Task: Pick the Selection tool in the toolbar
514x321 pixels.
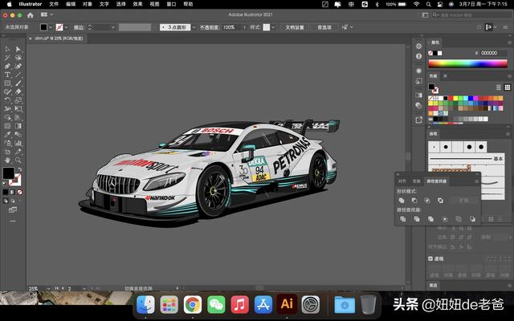Action: [7, 49]
